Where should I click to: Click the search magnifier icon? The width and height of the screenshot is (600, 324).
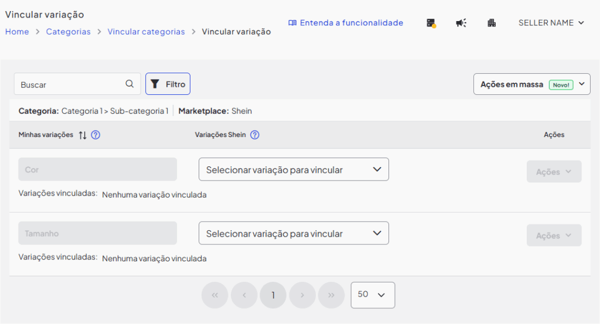129,84
